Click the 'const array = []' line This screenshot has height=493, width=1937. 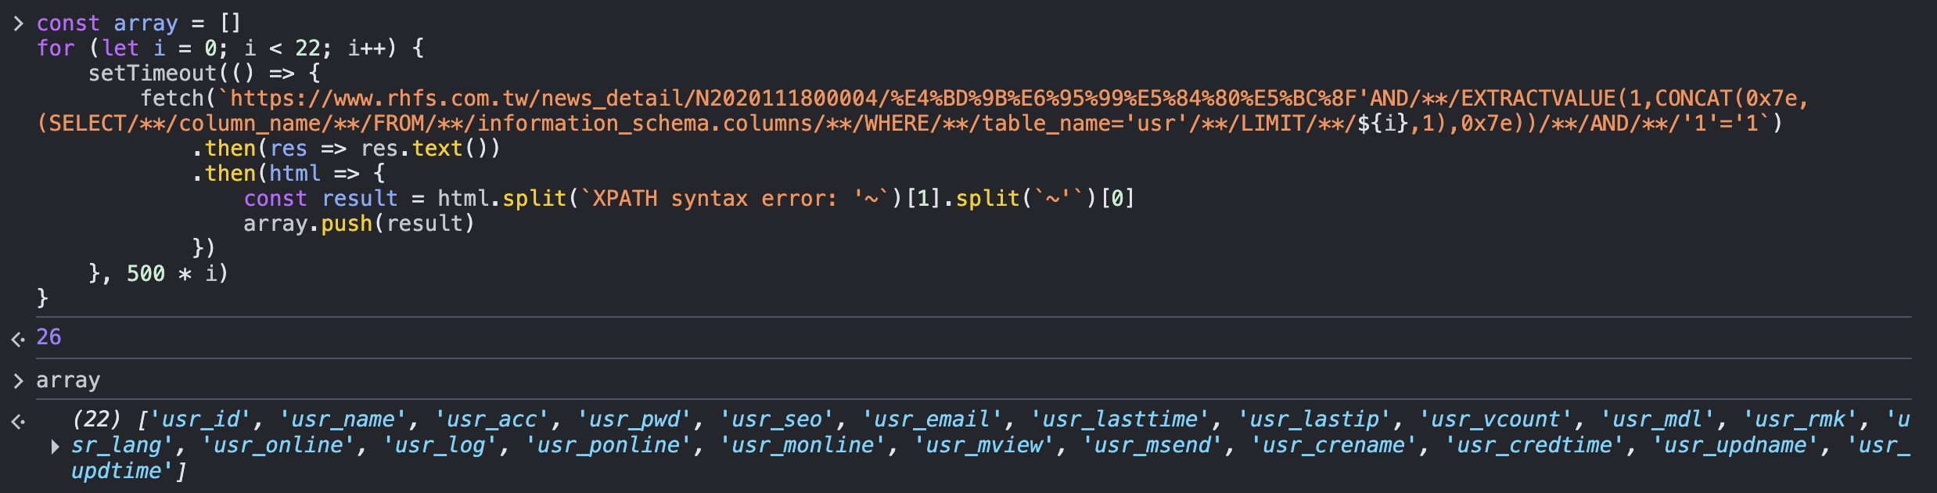(x=138, y=23)
